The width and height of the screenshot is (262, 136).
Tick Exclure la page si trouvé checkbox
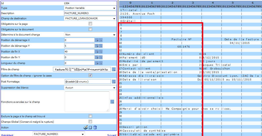pyautogui.click(x=90, y=116)
